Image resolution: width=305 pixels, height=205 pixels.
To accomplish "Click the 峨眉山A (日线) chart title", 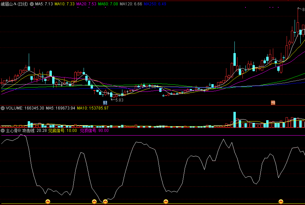I will coord(14,4).
